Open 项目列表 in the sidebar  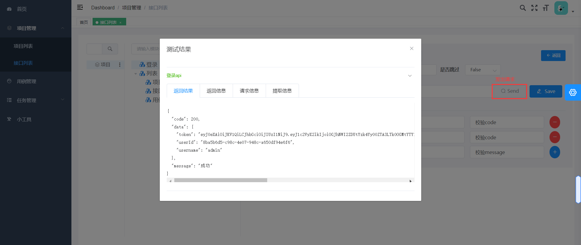(x=36, y=46)
